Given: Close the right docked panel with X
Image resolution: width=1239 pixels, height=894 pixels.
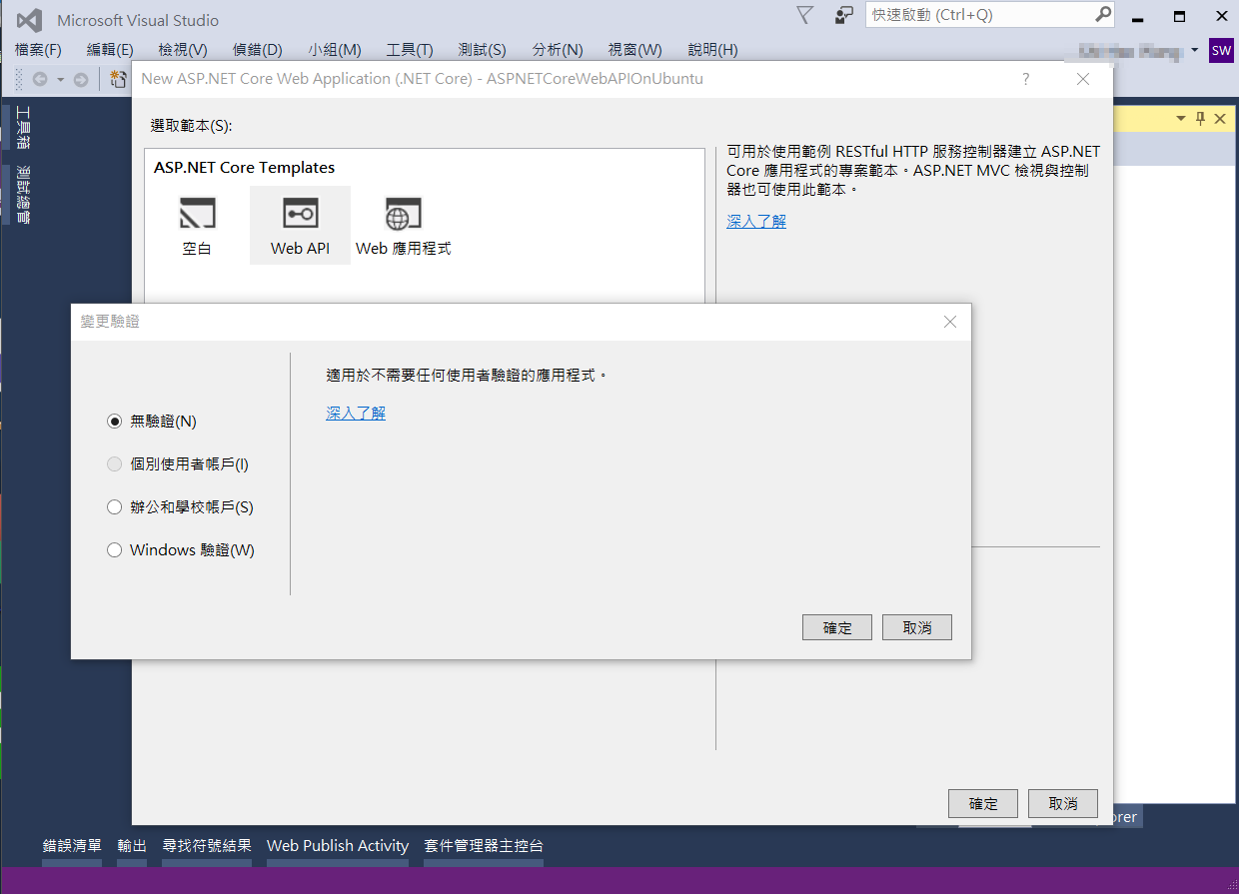Looking at the screenshot, I should tap(1220, 118).
